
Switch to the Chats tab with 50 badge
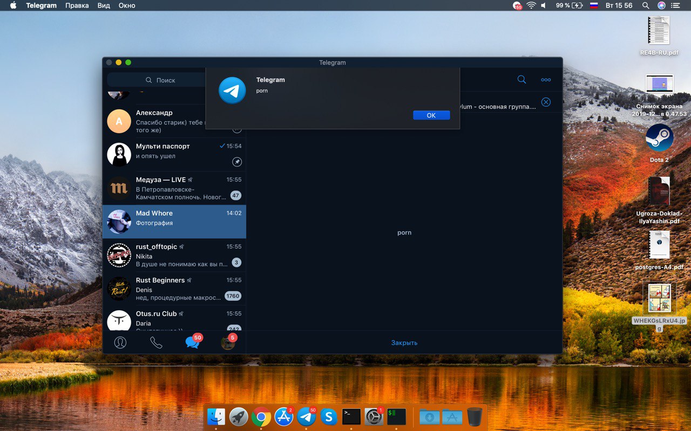pos(193,342)
